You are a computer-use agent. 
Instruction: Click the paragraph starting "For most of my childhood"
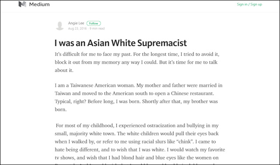[x=140, y=144]
